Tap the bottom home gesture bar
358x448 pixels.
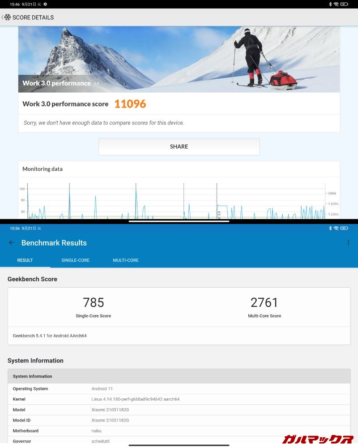pyautogui.click(x=179, y=445)
